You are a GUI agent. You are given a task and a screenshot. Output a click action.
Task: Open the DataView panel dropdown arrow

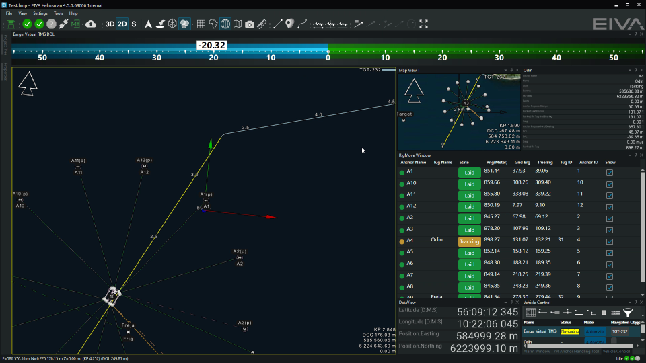[504, 302]
